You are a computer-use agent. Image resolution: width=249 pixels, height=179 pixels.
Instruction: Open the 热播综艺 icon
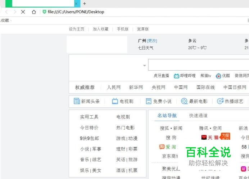point(220,101)
